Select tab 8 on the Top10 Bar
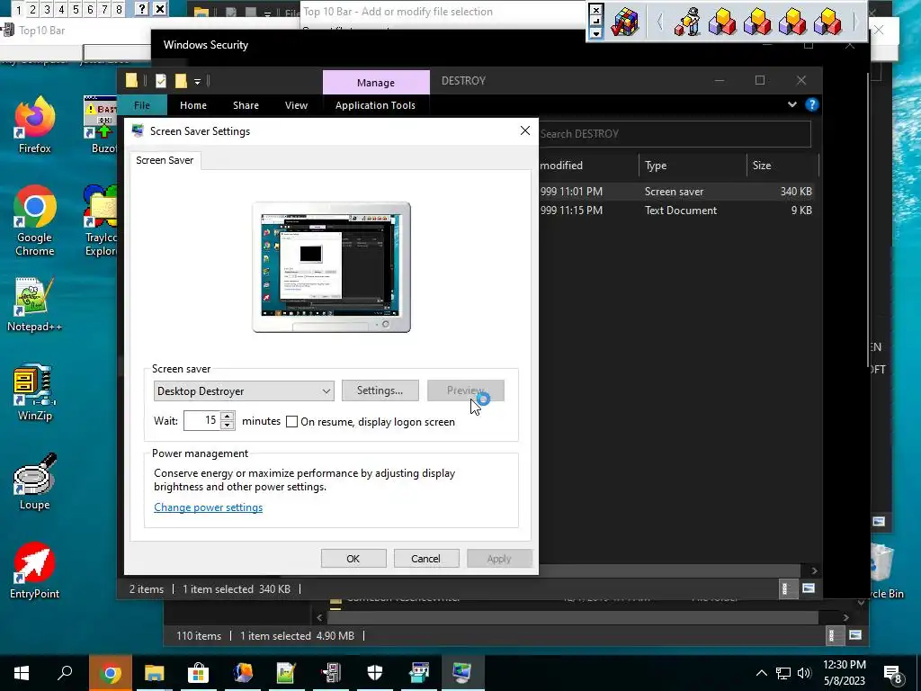The width and height of the screenshot is (921, 691). coord(119,9)
